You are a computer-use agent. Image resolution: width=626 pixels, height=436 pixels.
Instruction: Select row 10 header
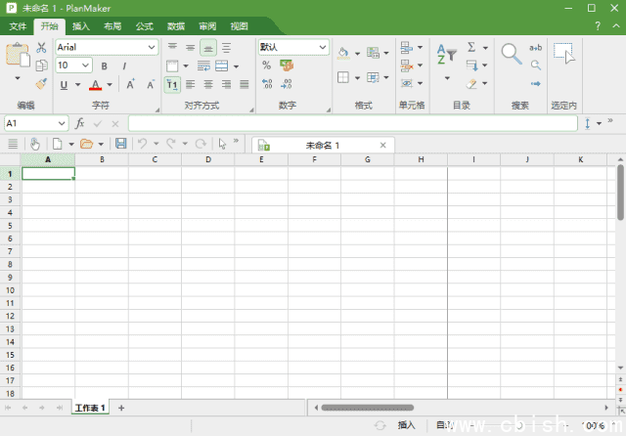tap(10, 290)
